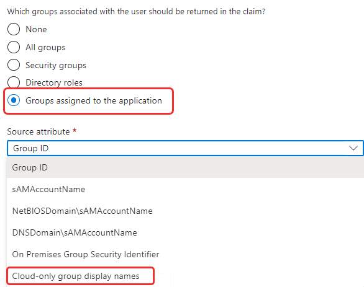Click the 'Directory roles' label text

pos(54,82)
